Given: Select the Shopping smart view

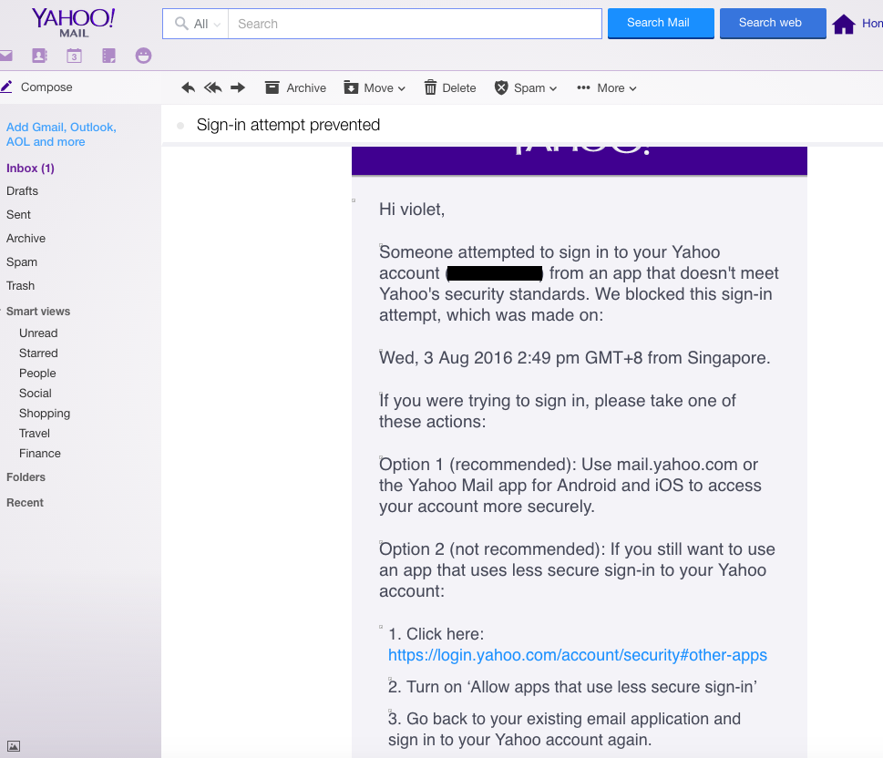Looking at the screenshot, I should 45,414.
